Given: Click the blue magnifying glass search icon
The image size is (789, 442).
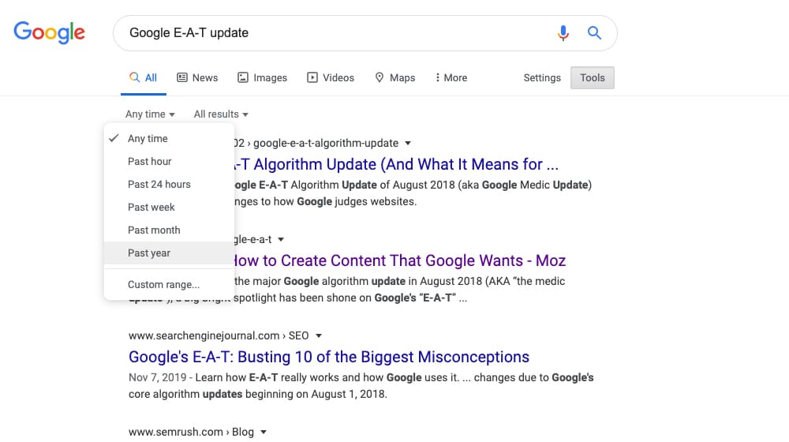Looking at the screenshot, I should [x=594, y=33].
